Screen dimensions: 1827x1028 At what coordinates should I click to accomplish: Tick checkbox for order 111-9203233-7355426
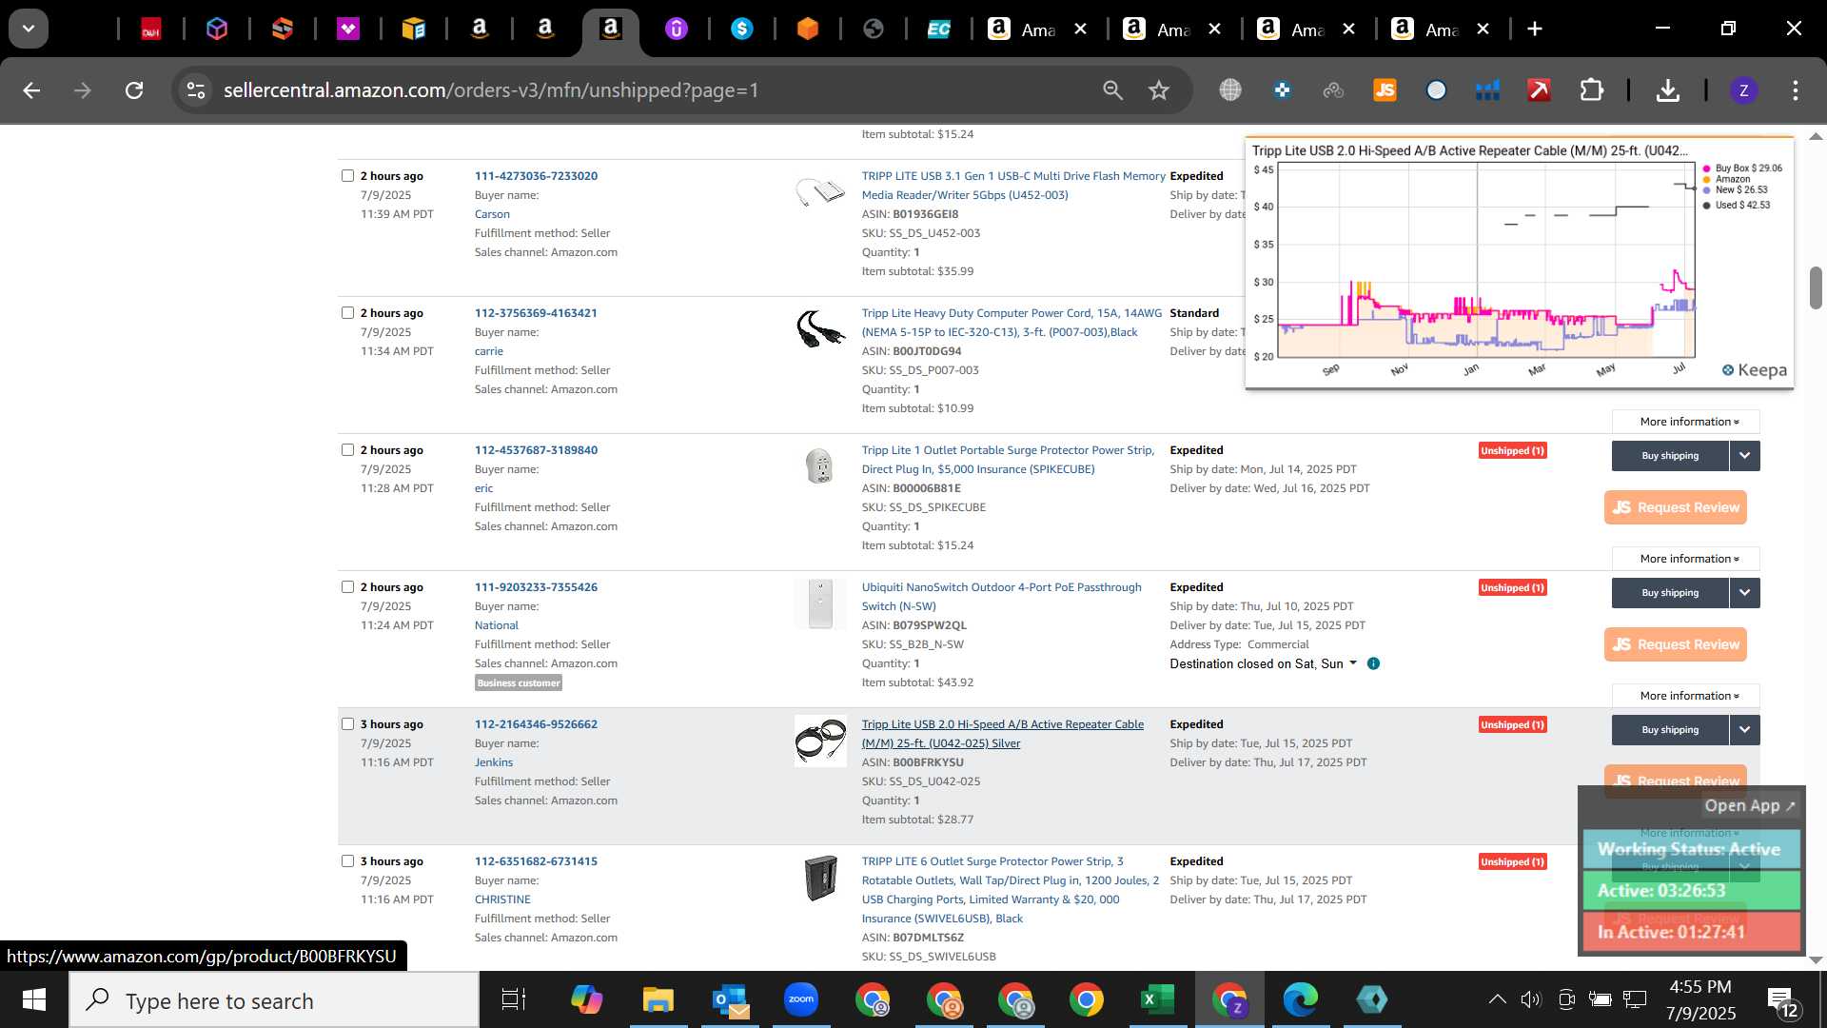[x=347, y=586]
